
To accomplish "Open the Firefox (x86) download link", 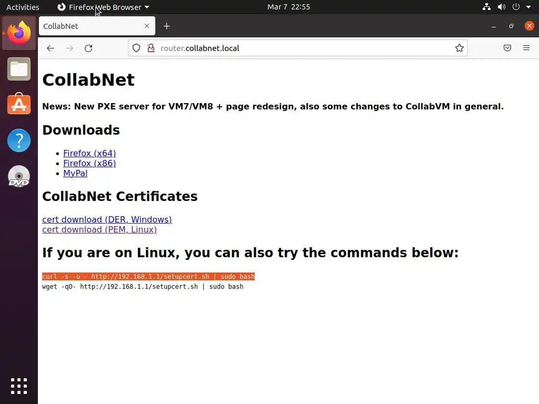I will 89,163.
